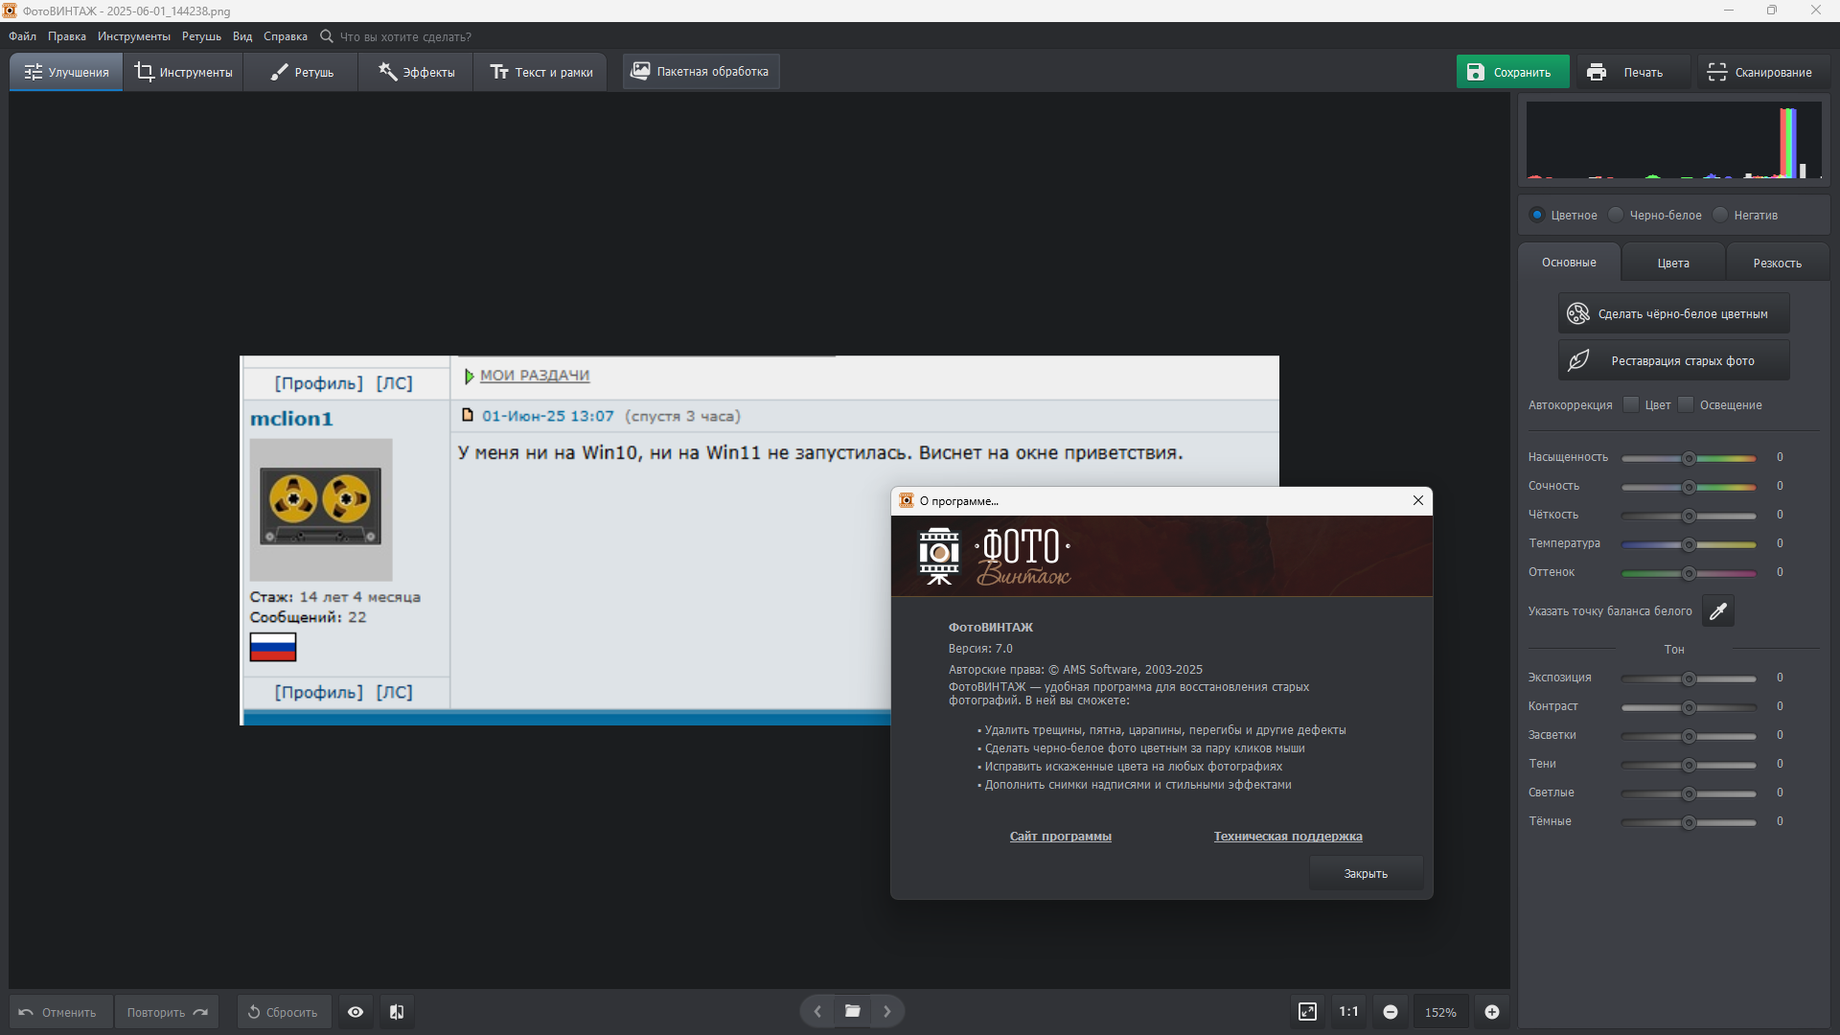The image size is (1840, 1035).
Task: Adjust the Оттенок slider
Action: [1689, 573]
